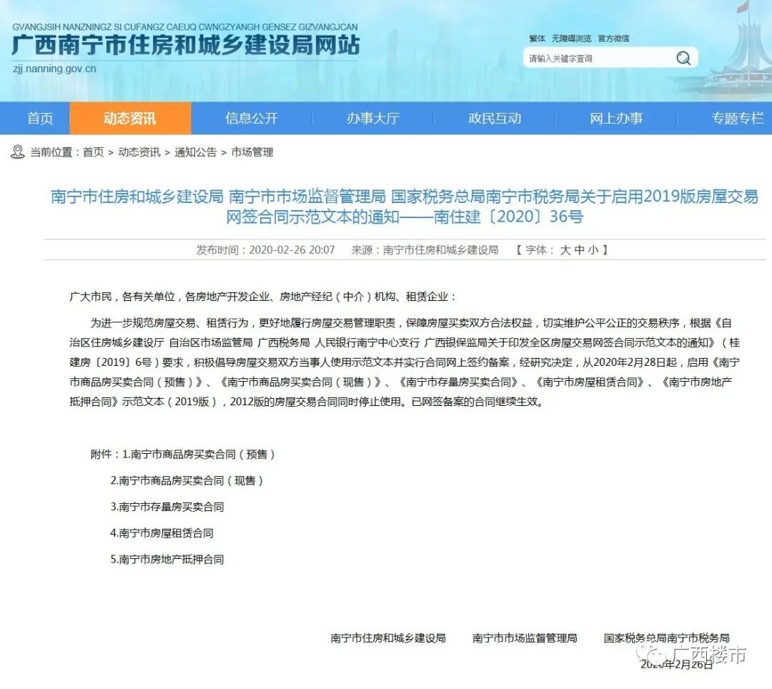Type in the keyword search field

tap(597, 59)
